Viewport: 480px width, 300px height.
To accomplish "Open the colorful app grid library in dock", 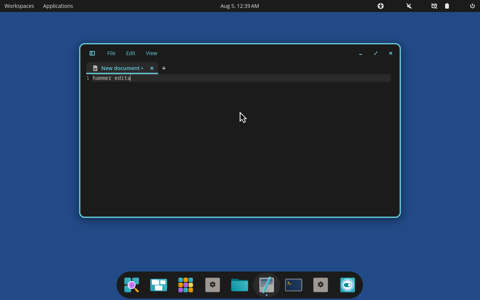I will (186, 285).
